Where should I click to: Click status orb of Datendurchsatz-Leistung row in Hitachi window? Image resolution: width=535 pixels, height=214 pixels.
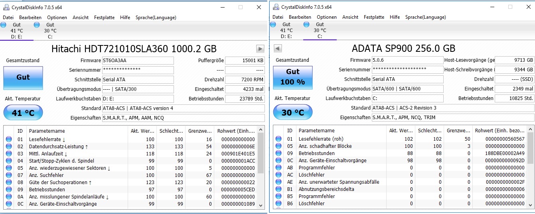[9, 147]
